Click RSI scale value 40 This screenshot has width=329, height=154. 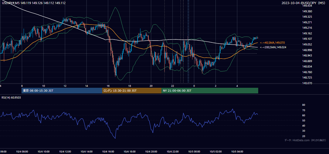click(304, 126)
